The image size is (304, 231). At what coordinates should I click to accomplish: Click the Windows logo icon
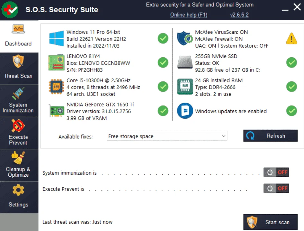[x=57, y=38]
